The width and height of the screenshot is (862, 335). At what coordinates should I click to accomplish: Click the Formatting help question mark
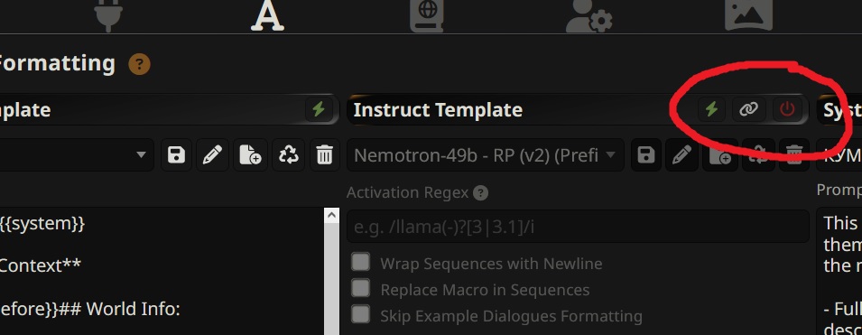click(x=139, y=64)
